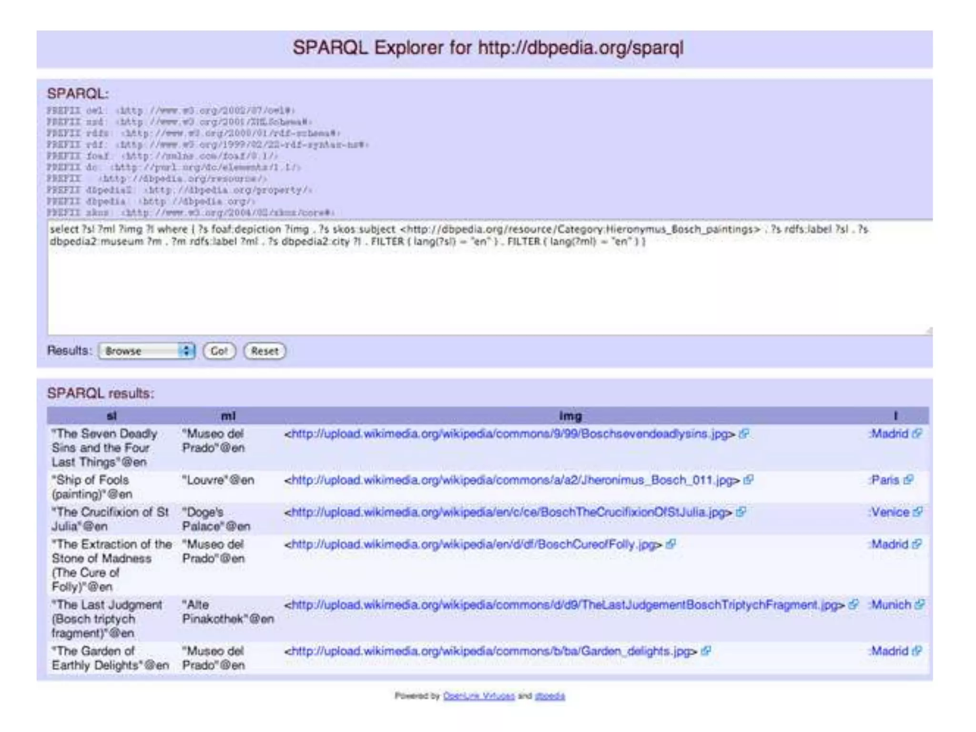Click inside the SPARQL query text area
976x732 pixels.
coord(477,286)
